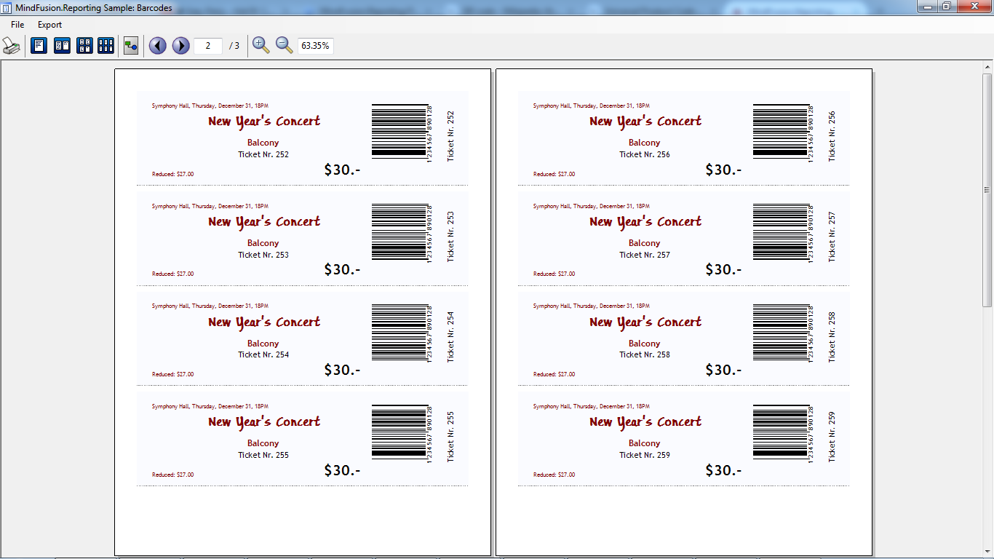Choose the four-page view layout
Screen dimensions: 994x559
coord(84,46)
